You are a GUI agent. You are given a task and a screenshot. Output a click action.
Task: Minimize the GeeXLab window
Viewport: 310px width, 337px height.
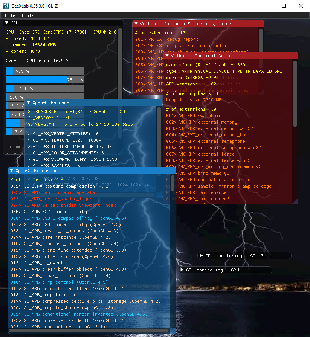(x=267, y=6)
